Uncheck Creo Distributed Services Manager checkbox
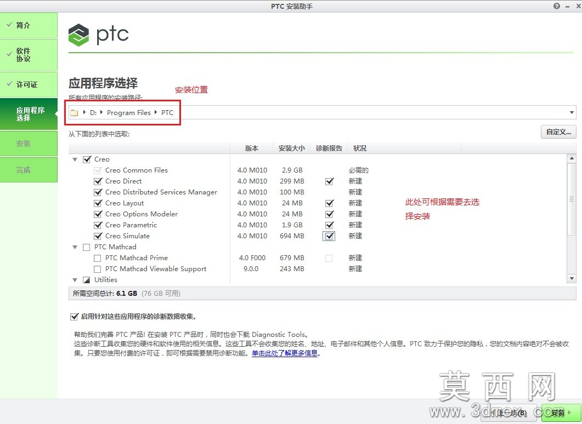Image resolution: width=582 pixels, height=424 pixels. point(98,192)
